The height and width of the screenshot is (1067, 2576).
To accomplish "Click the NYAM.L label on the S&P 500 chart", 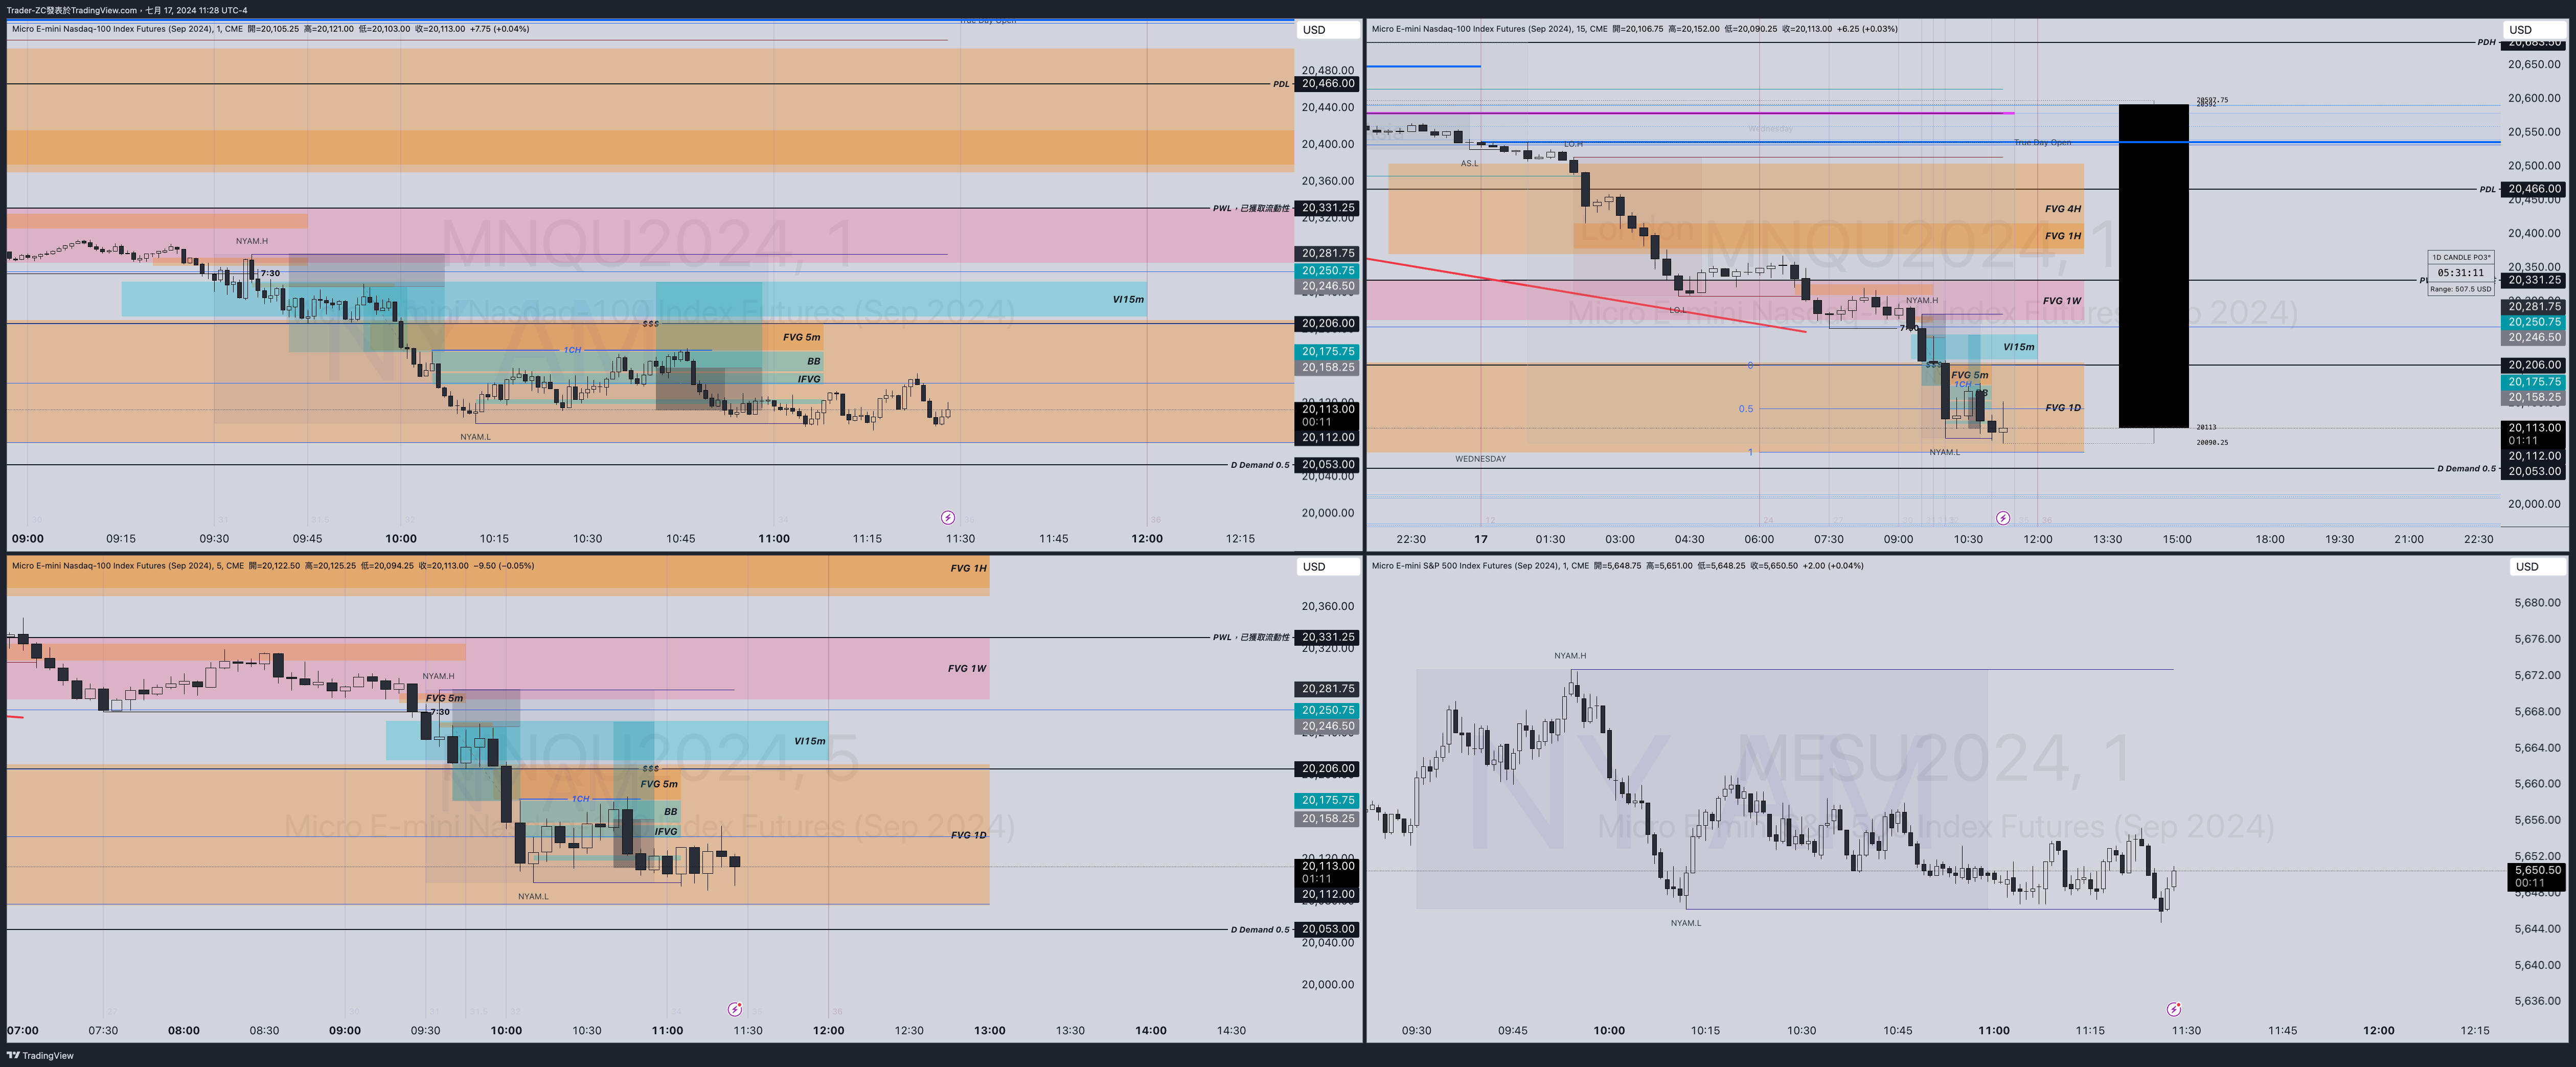I will pos(1686,924).
